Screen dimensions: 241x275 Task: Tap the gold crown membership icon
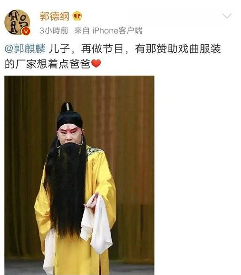(77, 16)
